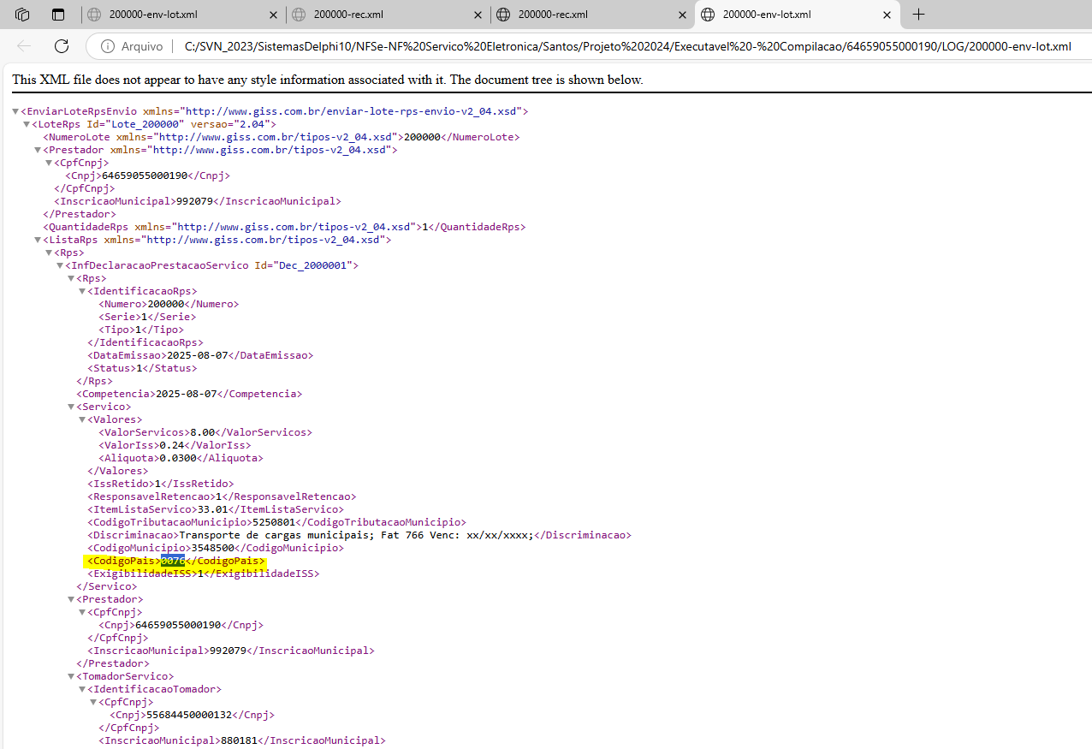Close the active 200000-env-lot.xml tab

coord(887,15)
